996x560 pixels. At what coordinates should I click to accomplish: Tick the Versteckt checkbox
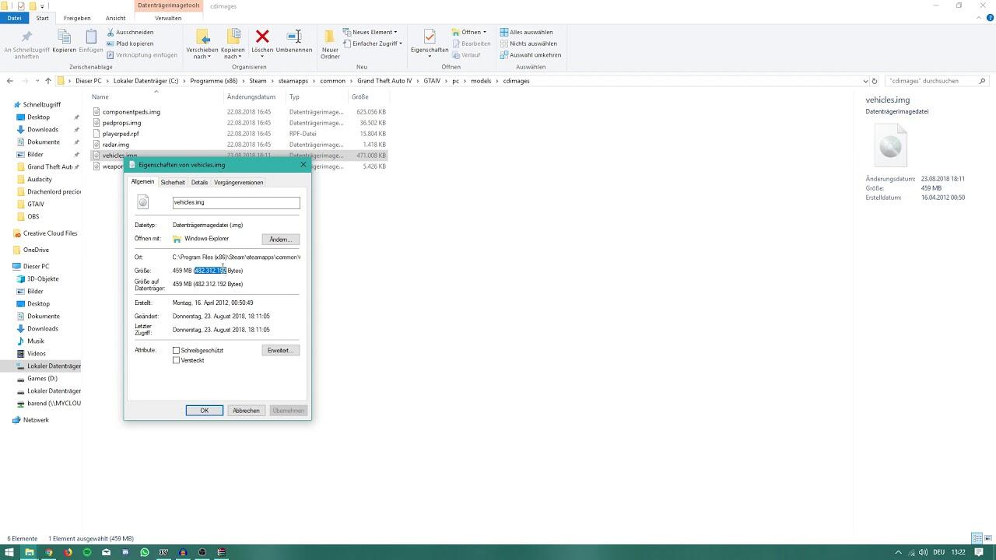coord(177,360)
